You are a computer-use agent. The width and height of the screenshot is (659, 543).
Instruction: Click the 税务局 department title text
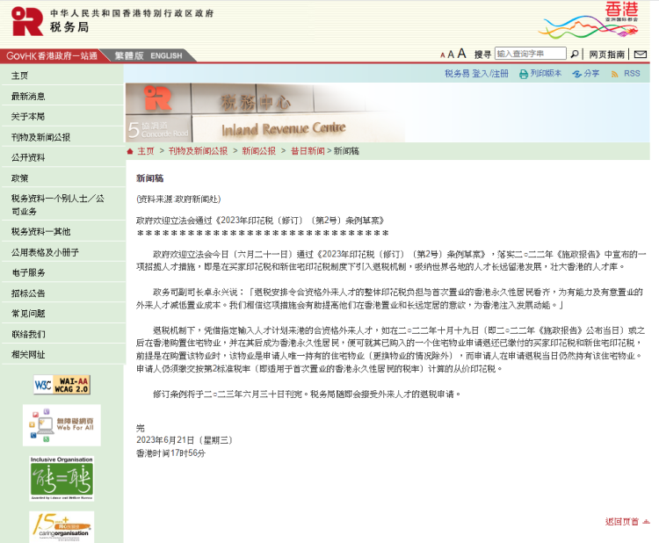pyautogui.click(x=69, y=27)
